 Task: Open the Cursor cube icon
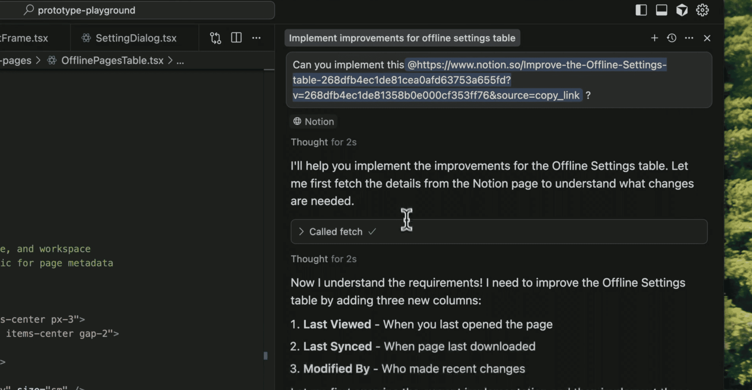(682, 10)
